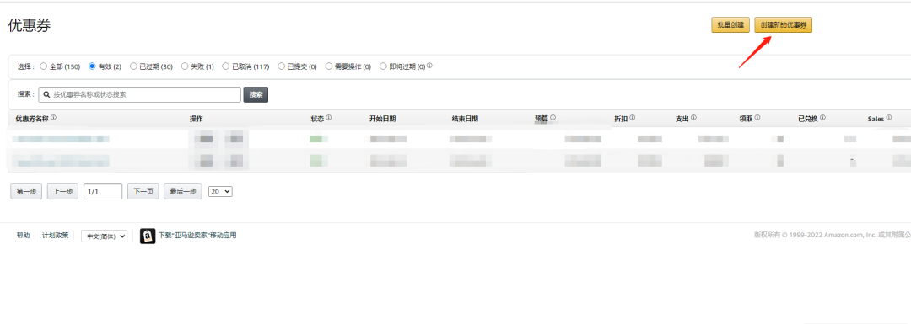Viewport: 911px width, 324px height.
Task: Click the 状态 column header
Action: click(317, 119)
